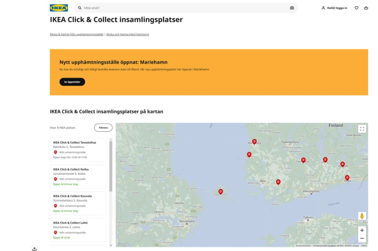Select the Kouvola Click & Collect card

point(78,203)
